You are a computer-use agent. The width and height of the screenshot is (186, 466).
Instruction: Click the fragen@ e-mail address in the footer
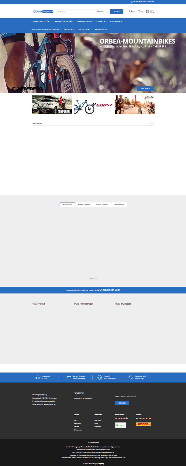click(x=46, y=401)
